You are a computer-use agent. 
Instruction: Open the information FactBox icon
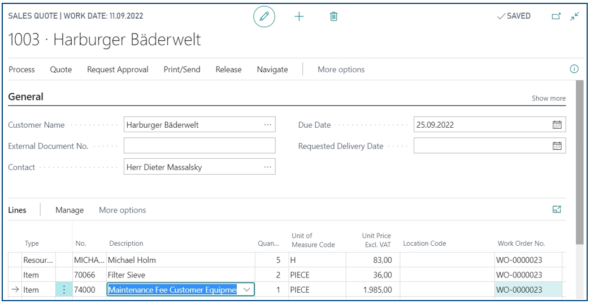tap(574, 69)
